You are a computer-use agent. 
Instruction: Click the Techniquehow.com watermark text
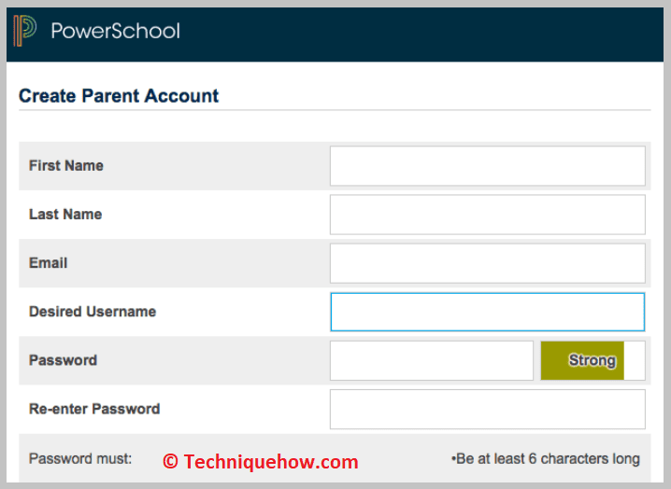(x=261, y=461)
